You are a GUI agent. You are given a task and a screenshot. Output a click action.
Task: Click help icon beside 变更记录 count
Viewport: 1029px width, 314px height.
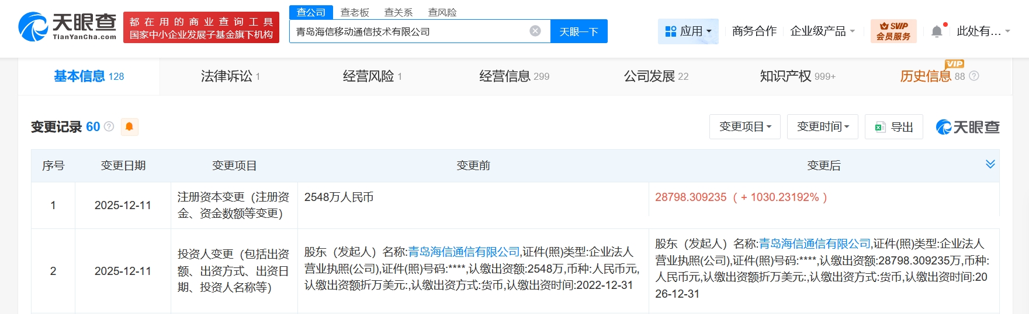point(109,126)
